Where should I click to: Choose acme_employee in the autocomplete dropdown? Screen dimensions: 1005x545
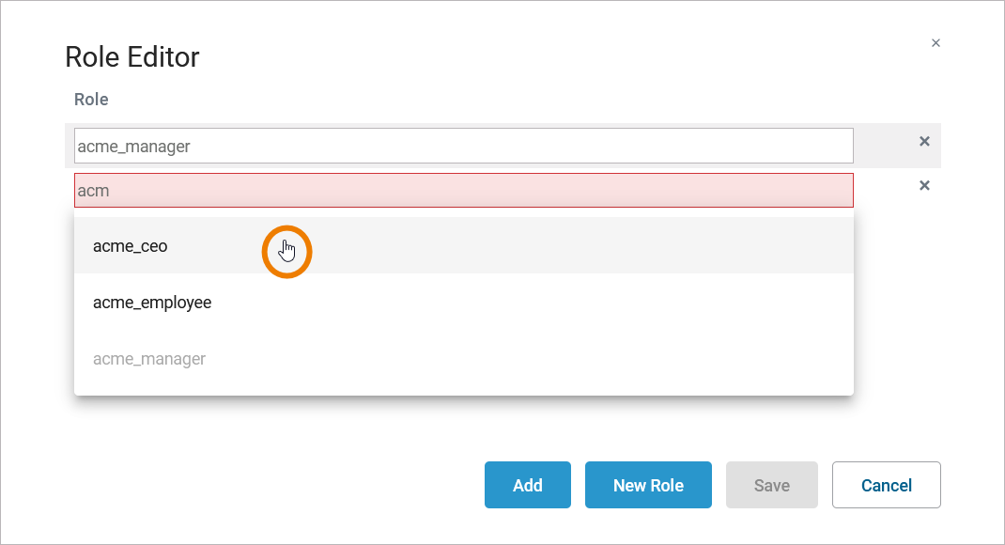point(152,303)
